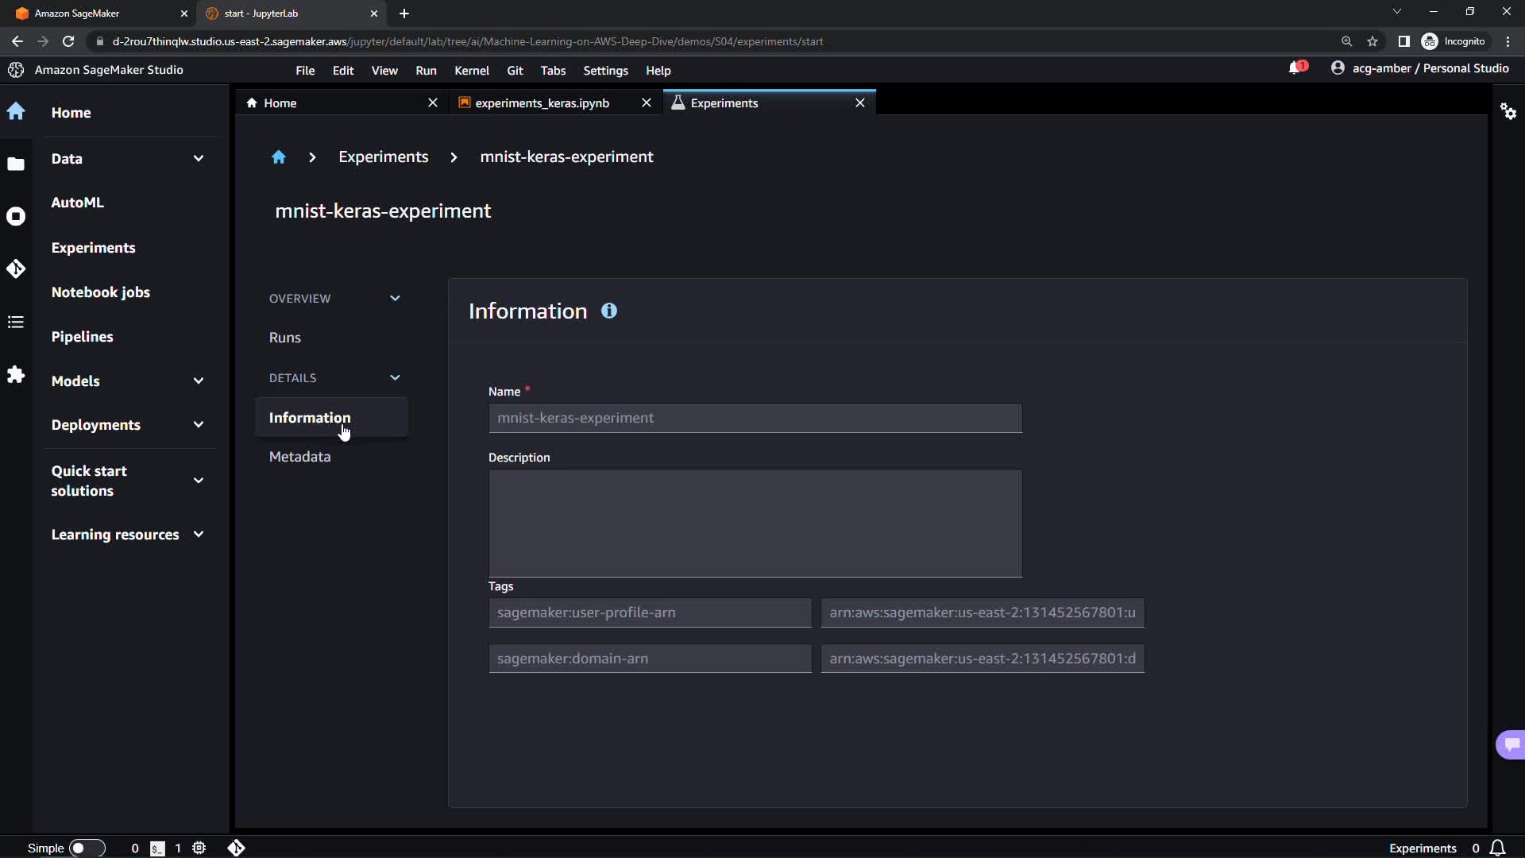1525x858 pixels.
Task: Click the Extensions puzzle icon in the sidebar
Action: (16, 374)
